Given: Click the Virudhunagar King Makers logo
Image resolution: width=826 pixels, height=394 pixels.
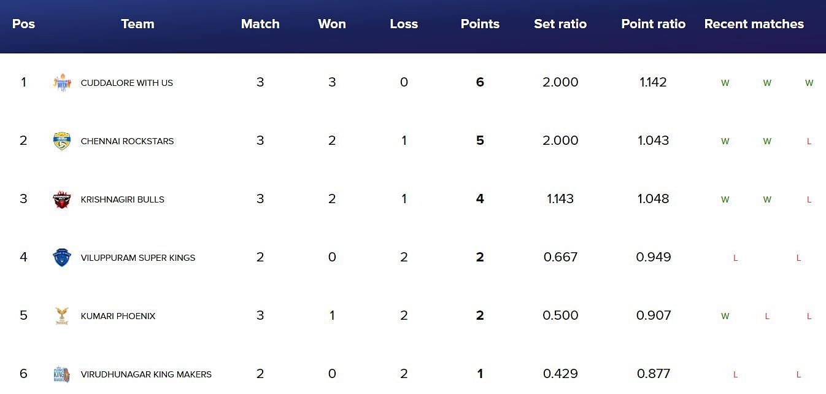Looking at the screenshot, I should tap(62, 374).
